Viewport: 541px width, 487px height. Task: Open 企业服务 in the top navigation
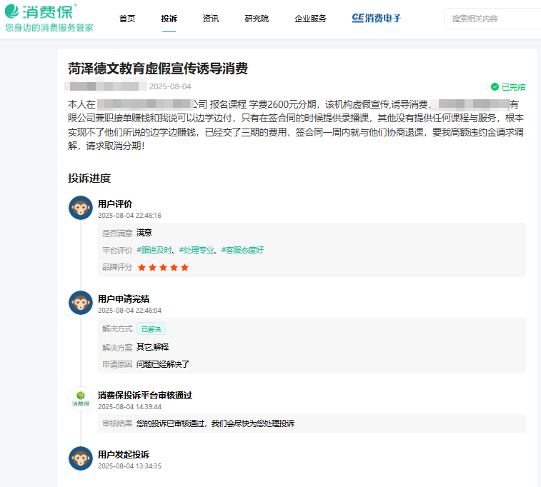(311, 19)
